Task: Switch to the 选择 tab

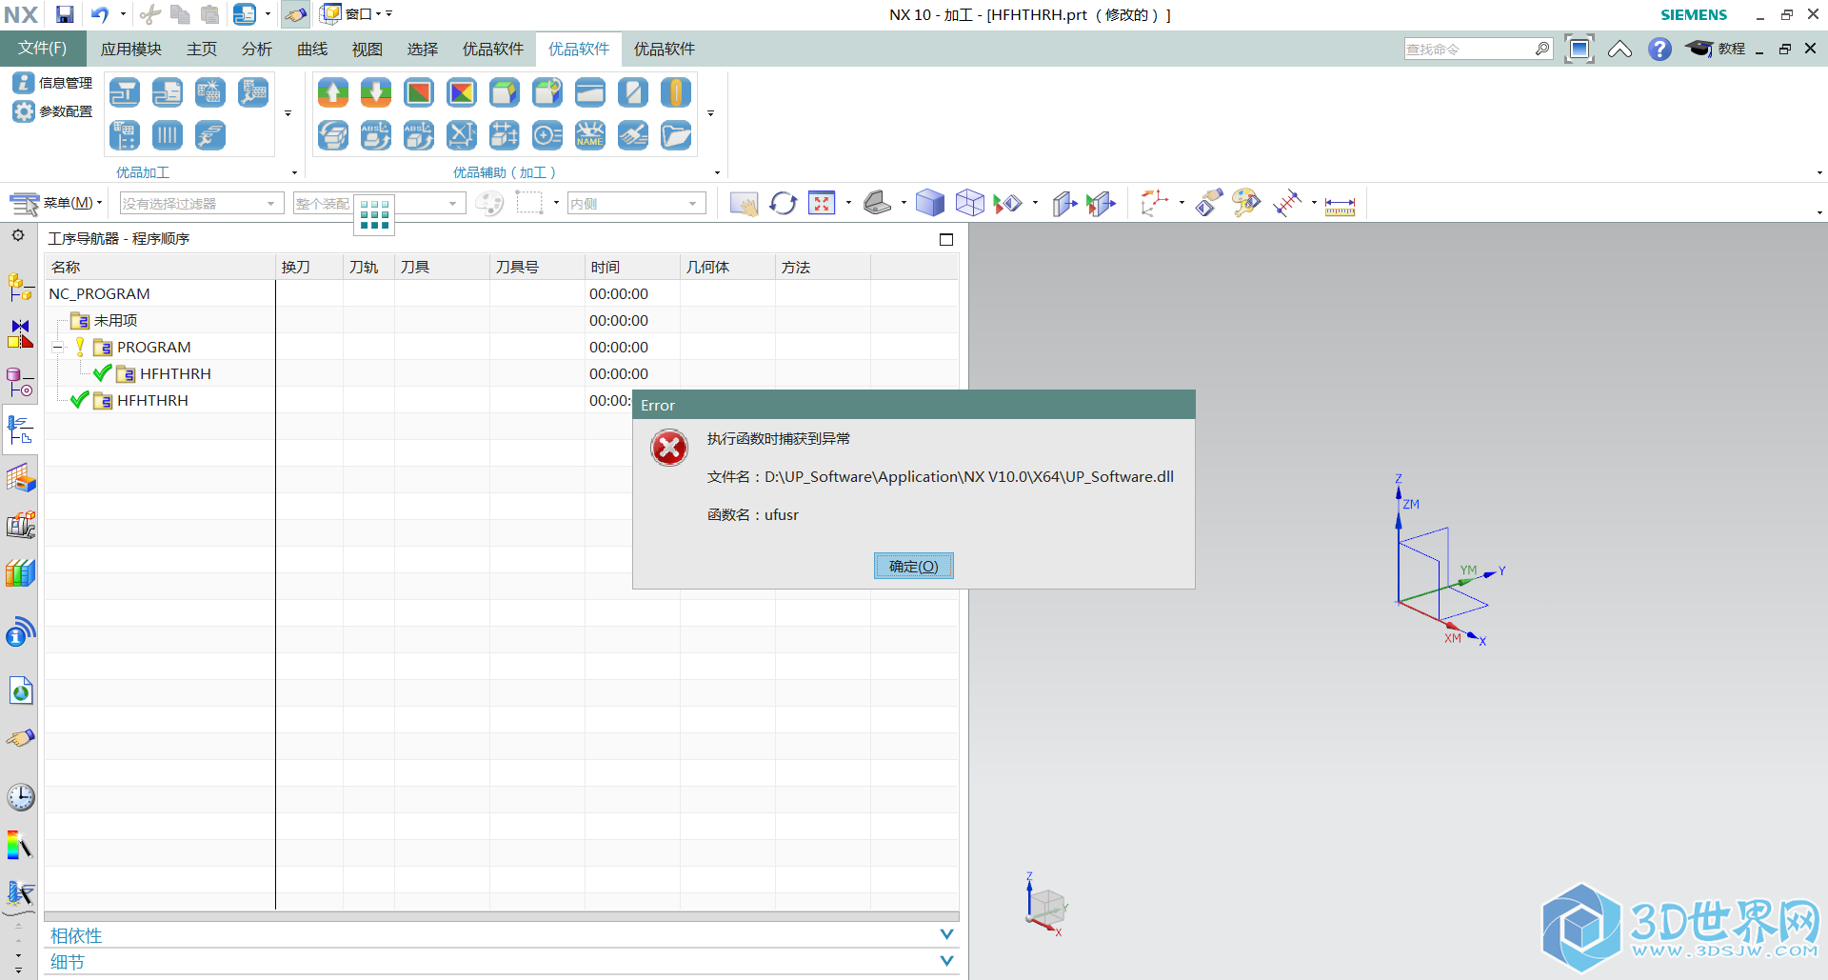Action: (x=423, y=49)
